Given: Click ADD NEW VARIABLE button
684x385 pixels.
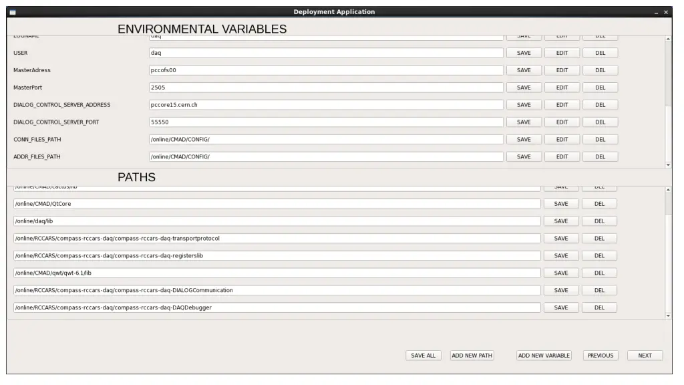Looking at the screenshot, I should click(544, 356).
